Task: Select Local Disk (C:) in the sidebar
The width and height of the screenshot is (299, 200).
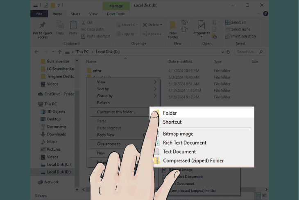Action: point(55,164)
